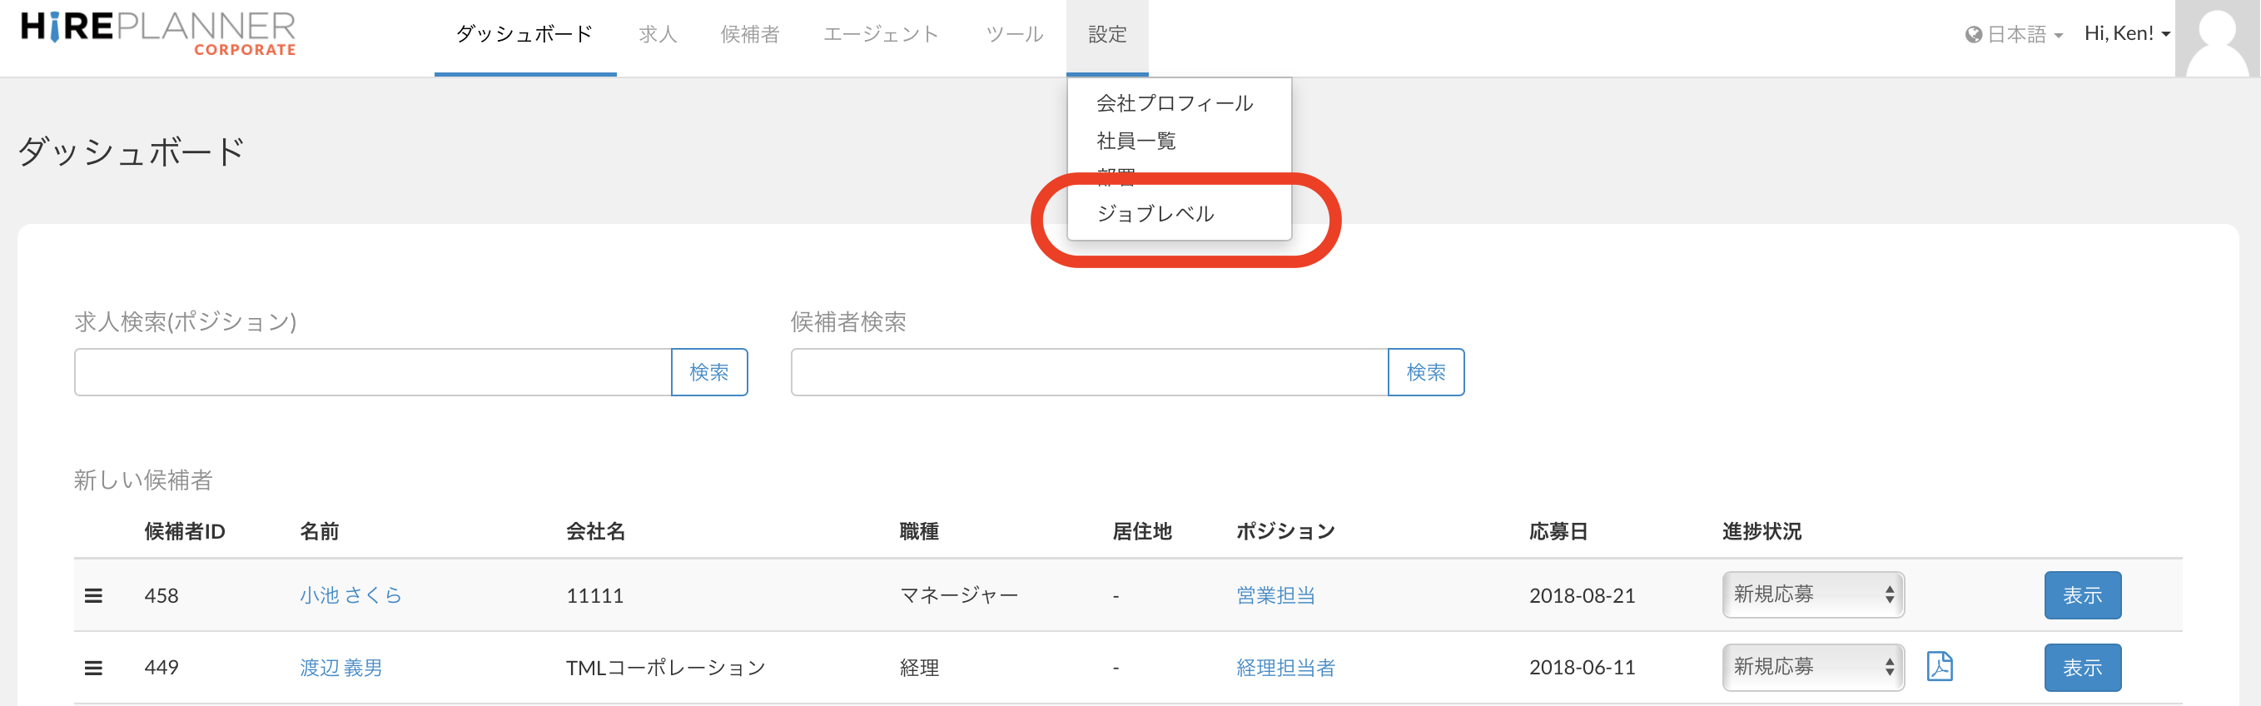Open status dropdown for 渡辺 義男
2261x706 pixels.
tap(1812, 667)
